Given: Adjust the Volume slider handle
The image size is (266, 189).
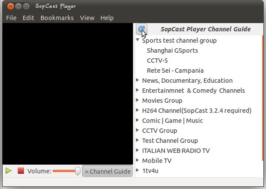Looking at the screenshot, I should point(78,171).
